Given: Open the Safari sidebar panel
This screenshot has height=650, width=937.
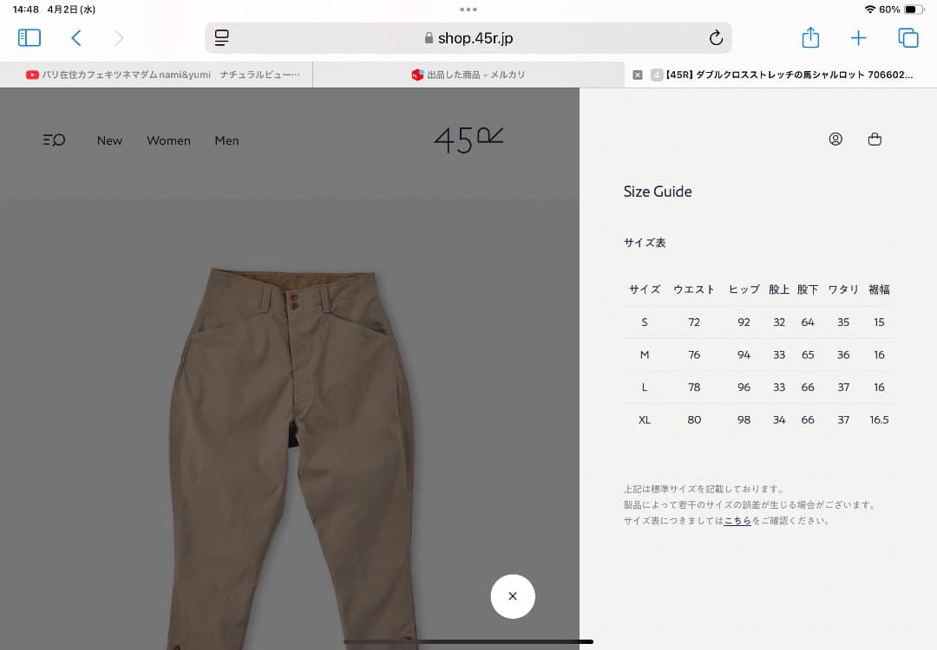Looking at the screenshot, I should coord(29,38).
